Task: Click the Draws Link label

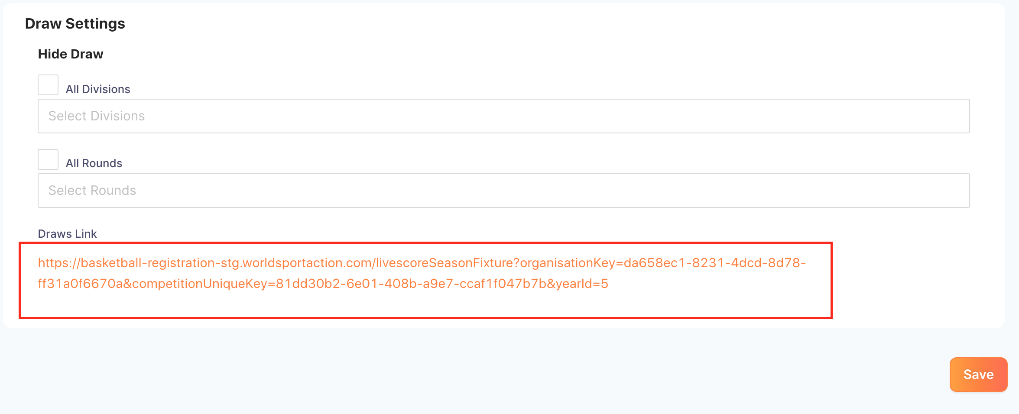Action: tap(68, 234)
